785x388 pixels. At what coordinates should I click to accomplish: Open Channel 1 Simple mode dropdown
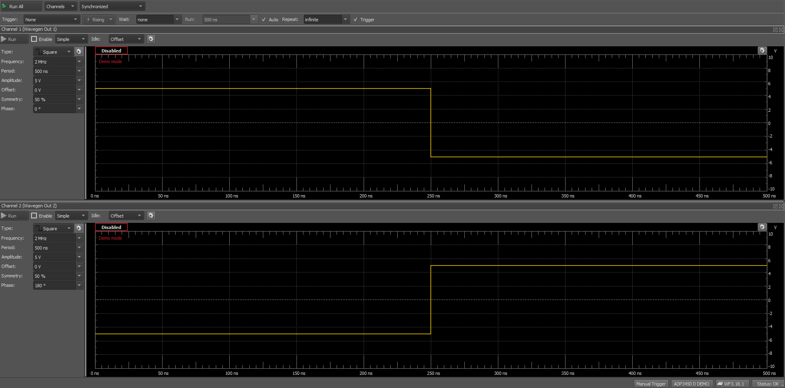point(71,39)
